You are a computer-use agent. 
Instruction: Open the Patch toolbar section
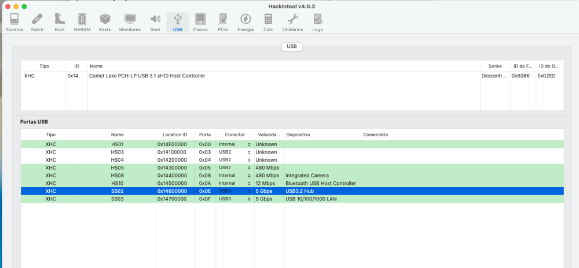click(37, 22)
